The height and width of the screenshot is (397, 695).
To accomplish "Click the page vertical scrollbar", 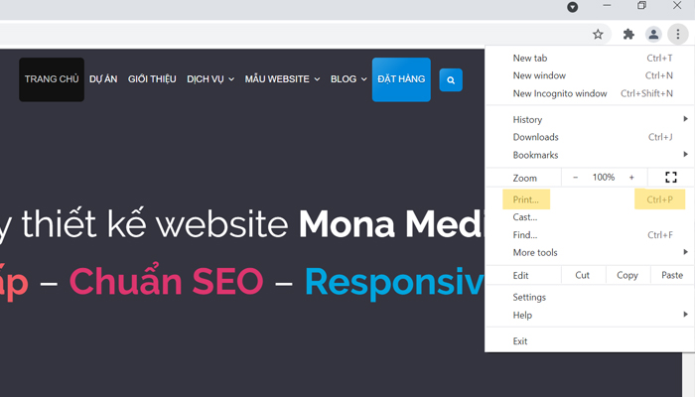I will tap(688, 374).
